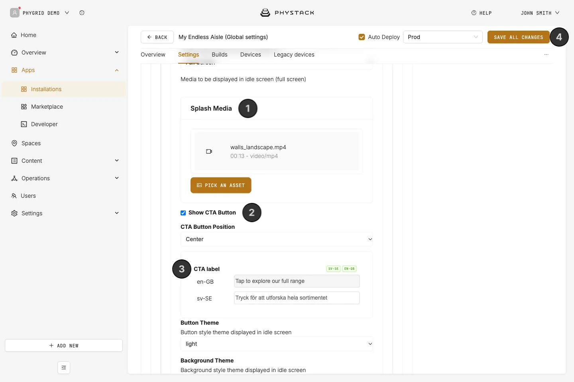Open the three-dot more options menu
Image resolution: width=574 pixels, height=382 pixels.
[546, 55]
